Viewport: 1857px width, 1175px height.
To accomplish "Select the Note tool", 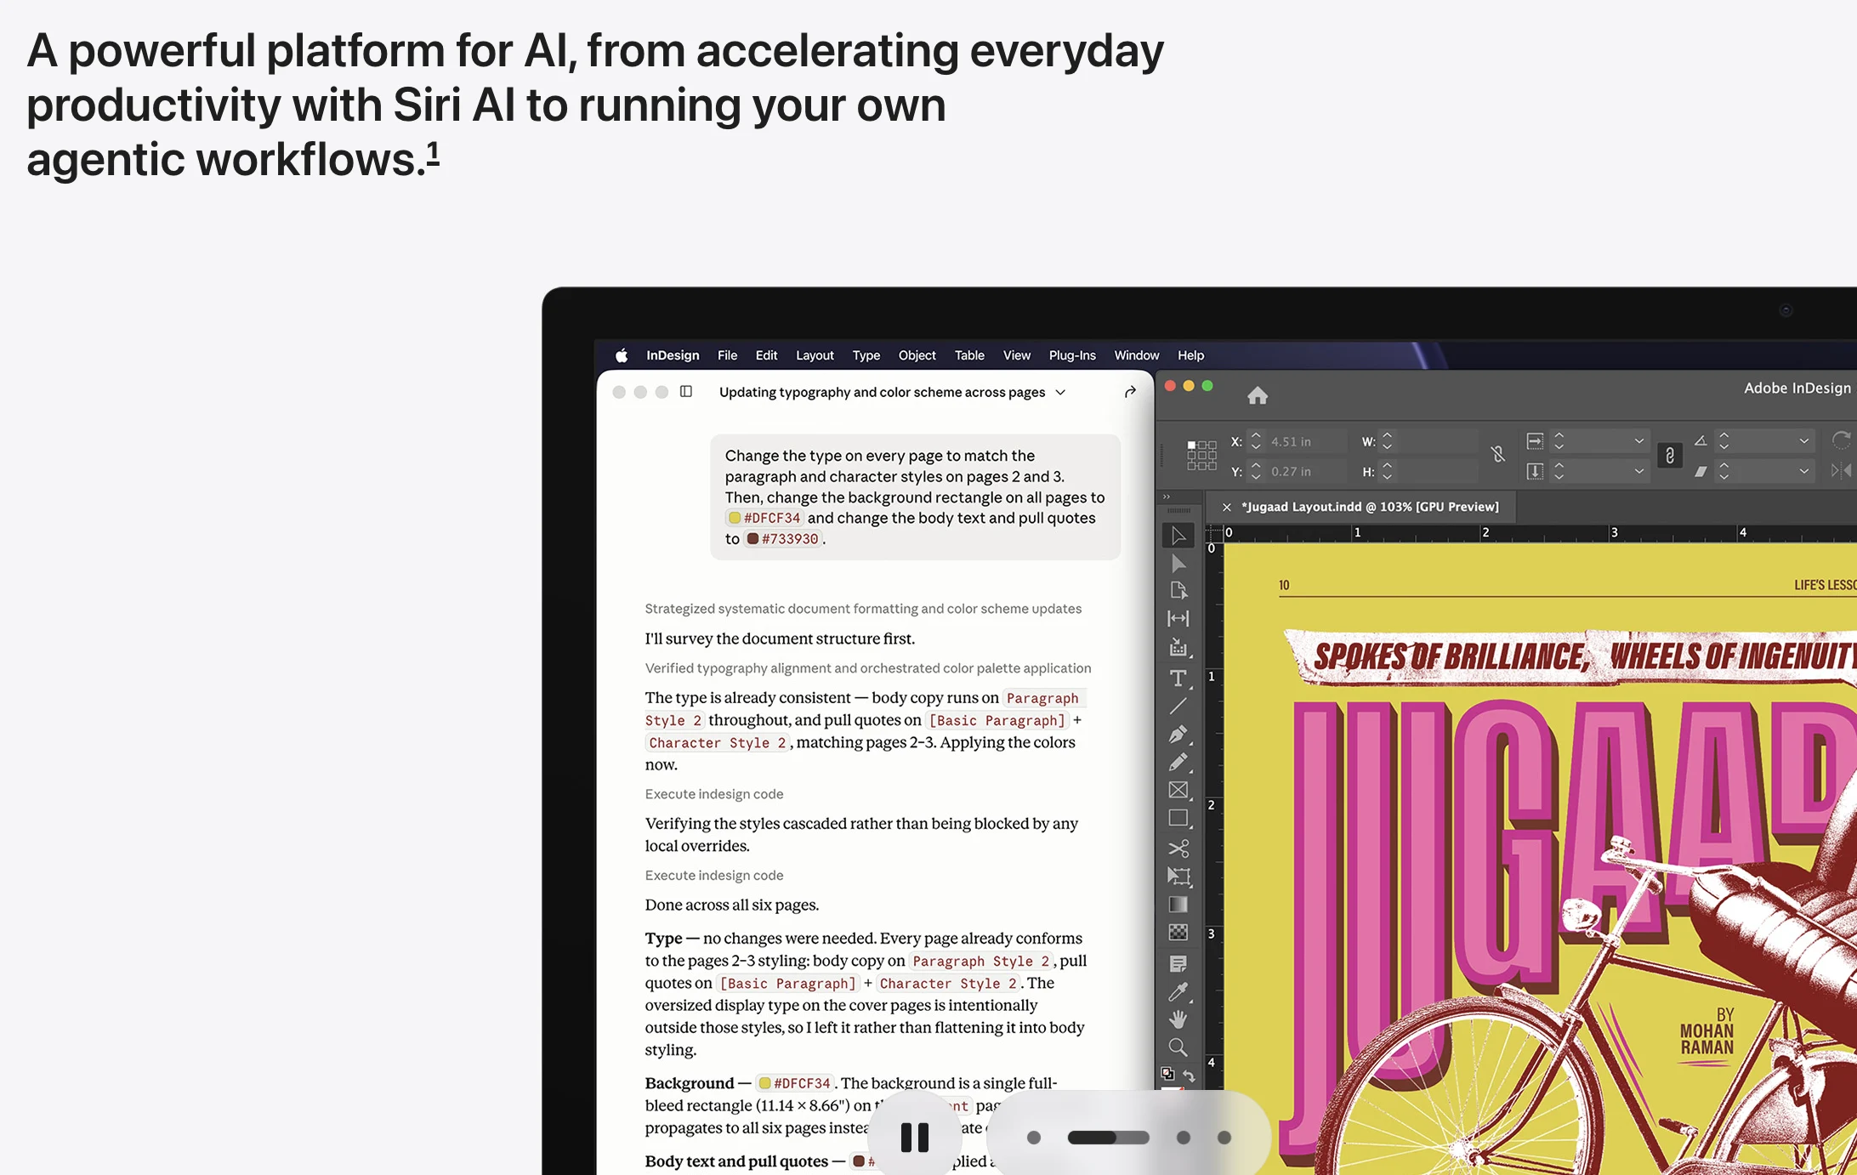I will (x=1178, y=963).
